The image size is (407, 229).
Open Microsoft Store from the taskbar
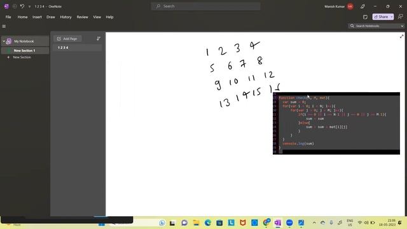click(x=219, y=223)
